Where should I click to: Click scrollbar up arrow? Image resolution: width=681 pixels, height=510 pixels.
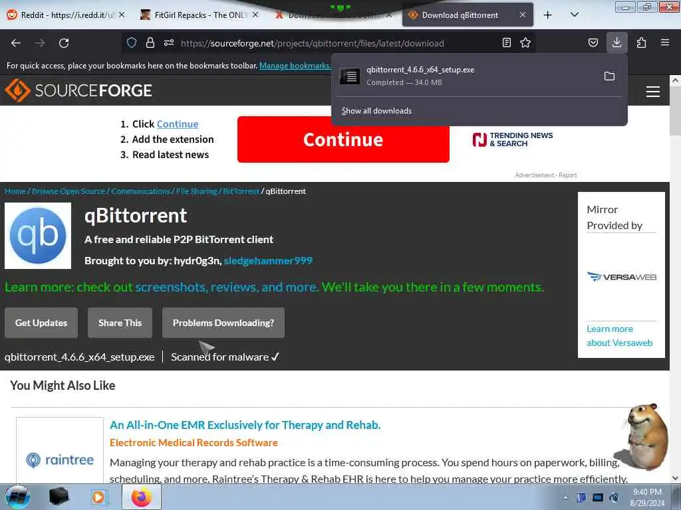pos(675,80)
